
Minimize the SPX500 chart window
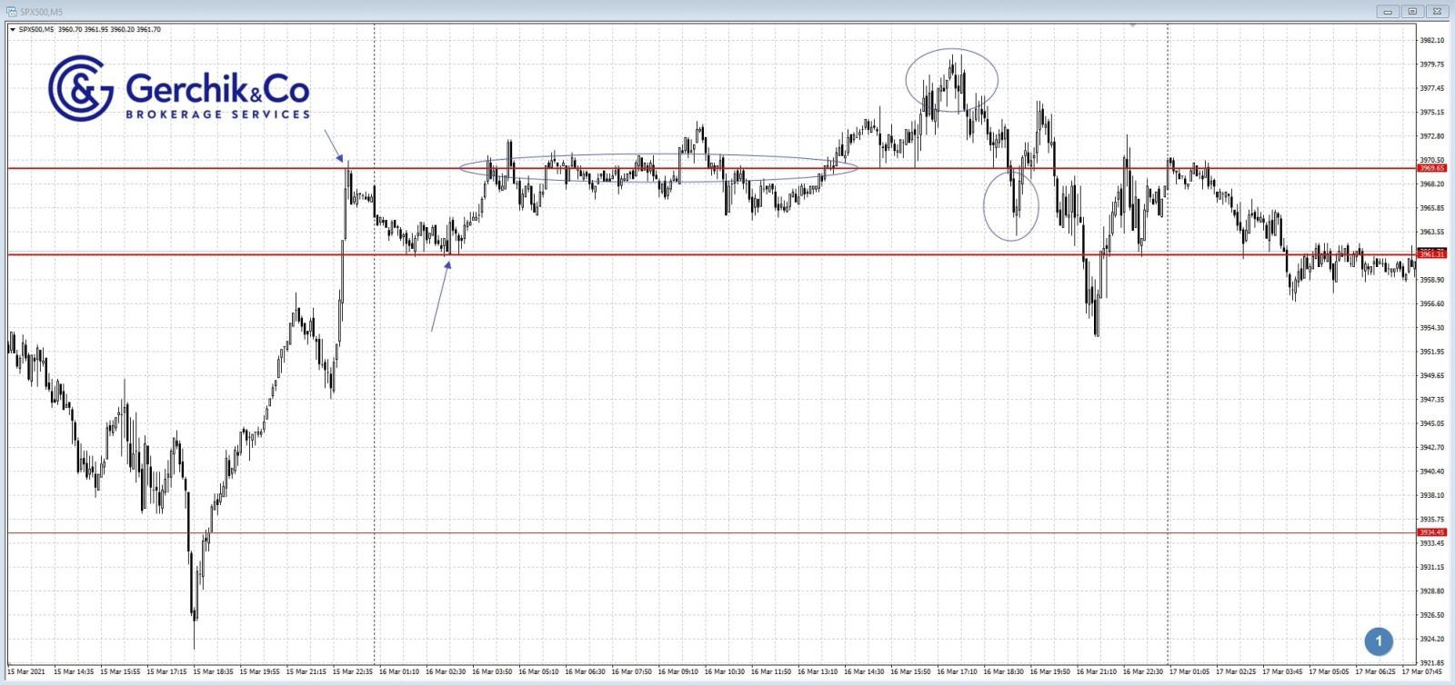[x=1388, y=12]
